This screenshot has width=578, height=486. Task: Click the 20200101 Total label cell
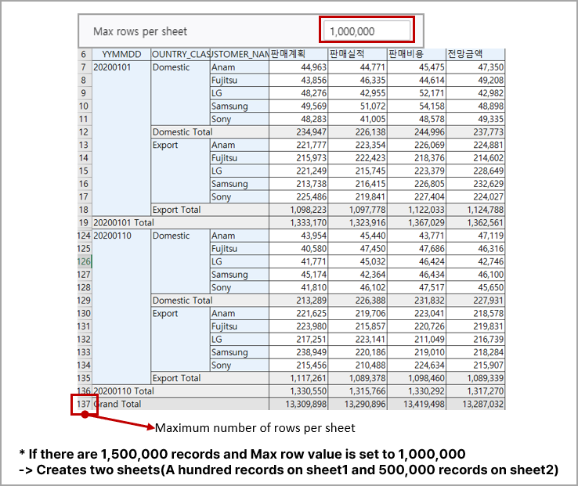[x=180, y=222]
